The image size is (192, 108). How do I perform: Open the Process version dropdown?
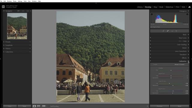180,64
